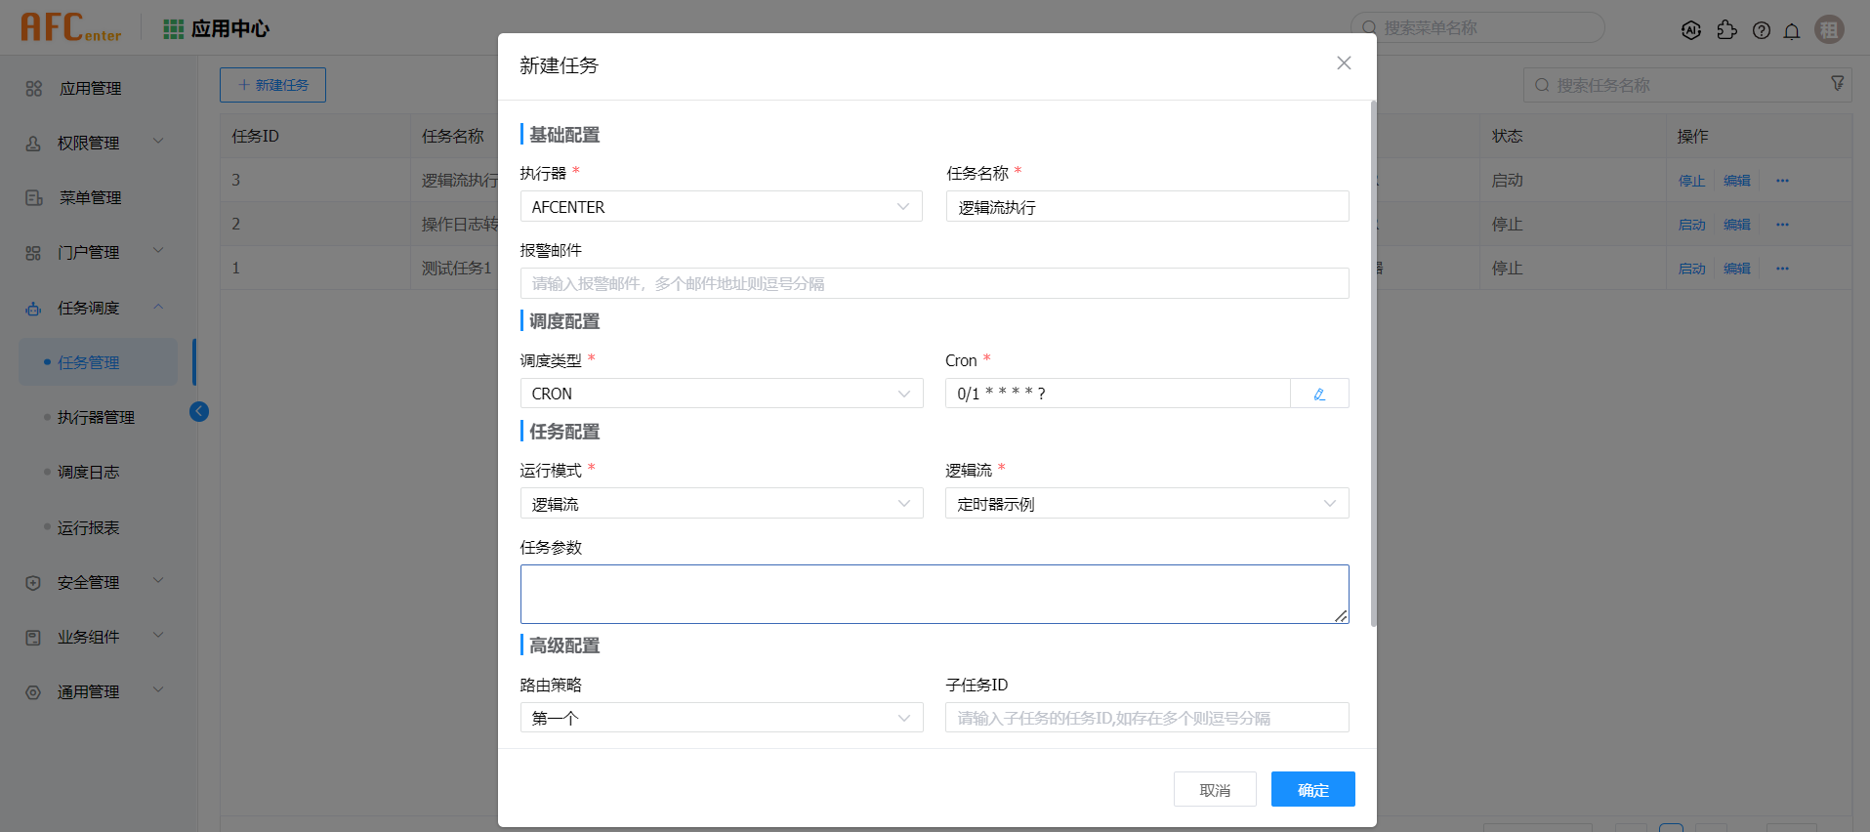Click the Cron expression edit icon
The image size is (1870, 832).
[1319, 394]
